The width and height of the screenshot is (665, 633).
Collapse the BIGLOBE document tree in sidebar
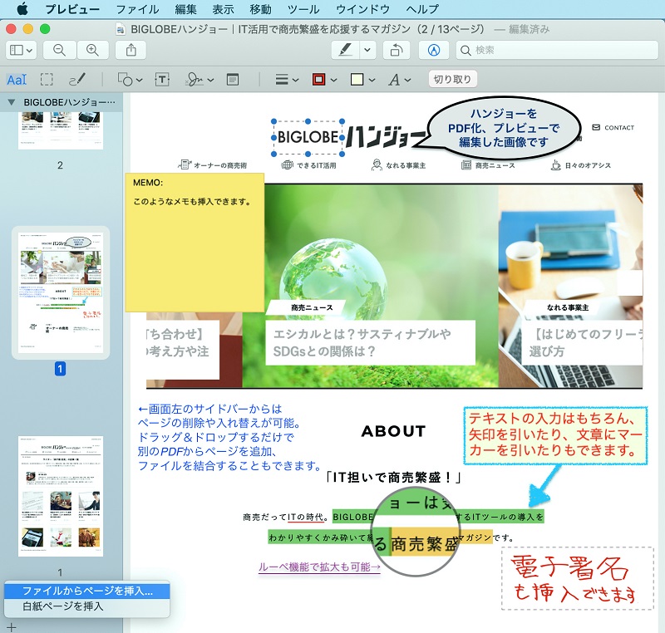point(11,102)
